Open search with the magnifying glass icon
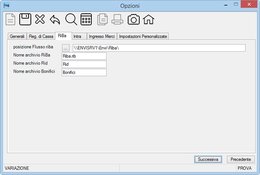 click(71, 19)
